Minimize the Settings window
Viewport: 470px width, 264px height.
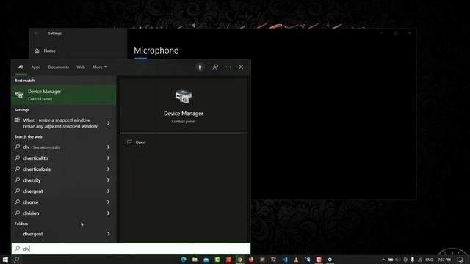pyautogui.click(x=382, y=33)
